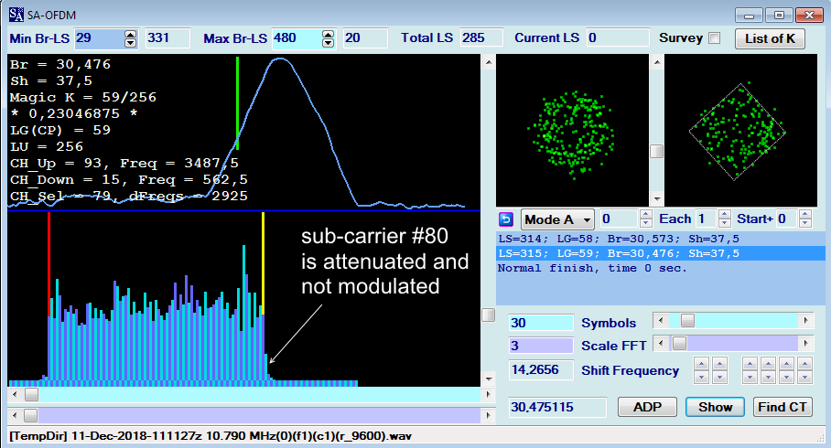Click the down arrow of the field after Mode A
The image size is (831, 448).
pos(645,223)
